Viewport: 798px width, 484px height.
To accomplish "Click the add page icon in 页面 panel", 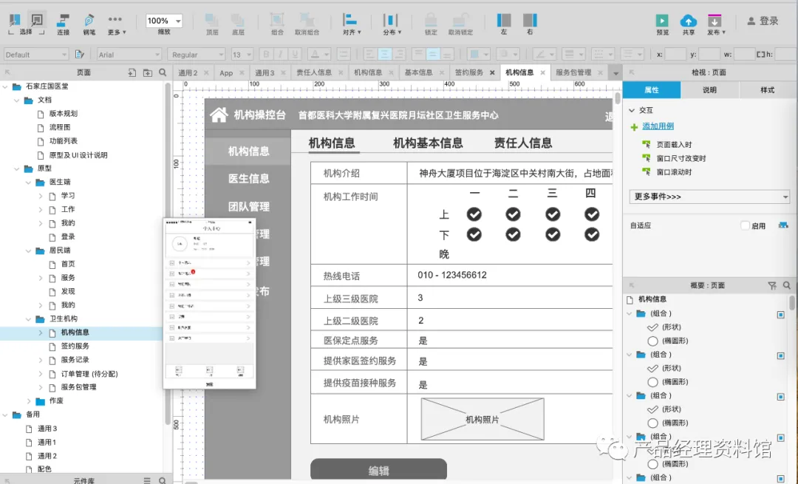I will [132, 72].
